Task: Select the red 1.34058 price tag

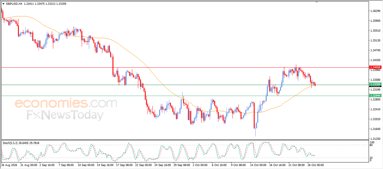Action: [375, 67]
